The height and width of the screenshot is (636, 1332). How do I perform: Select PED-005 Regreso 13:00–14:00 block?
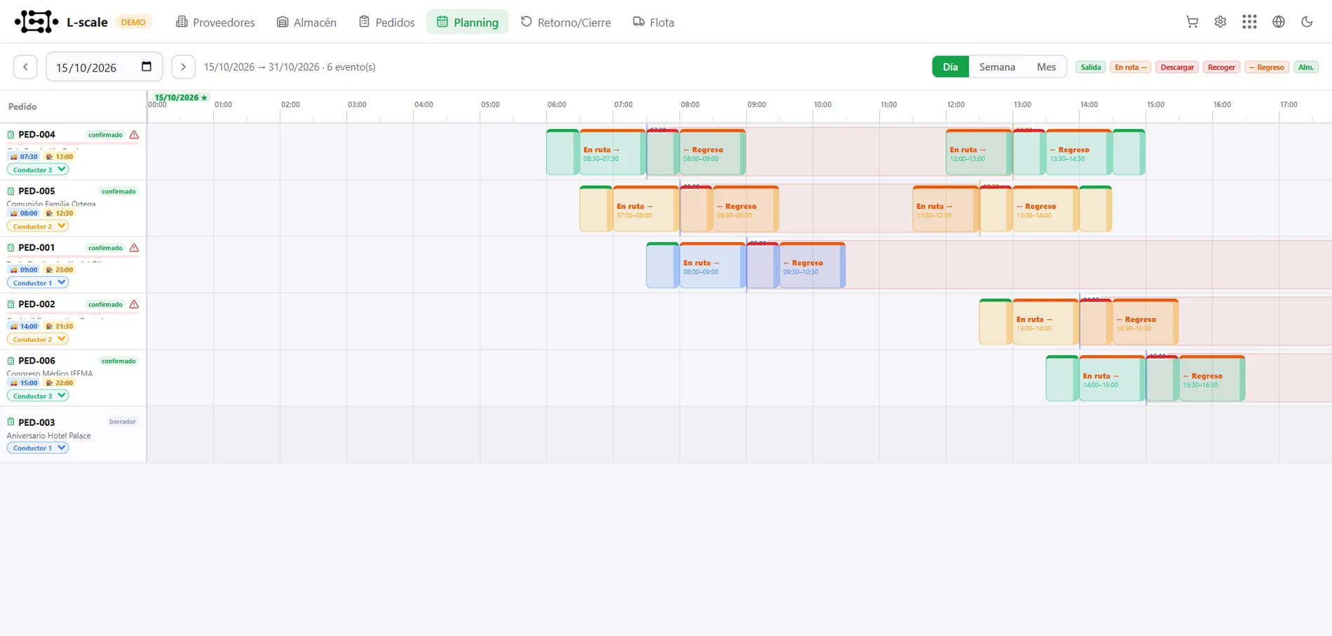[x=1046, y=209]
